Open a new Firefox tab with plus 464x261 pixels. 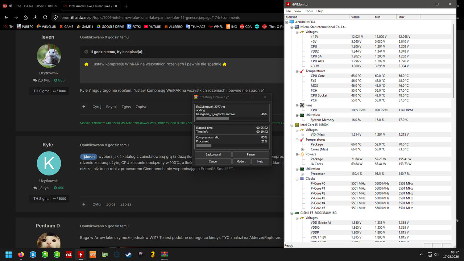[x=126, y=6]
